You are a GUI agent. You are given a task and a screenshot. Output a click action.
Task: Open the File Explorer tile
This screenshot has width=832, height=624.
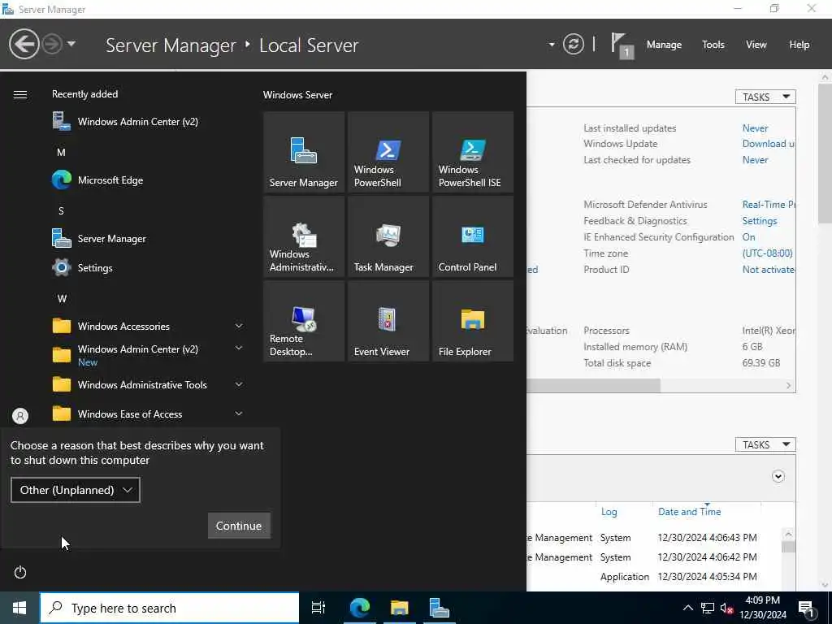(473, 321)
